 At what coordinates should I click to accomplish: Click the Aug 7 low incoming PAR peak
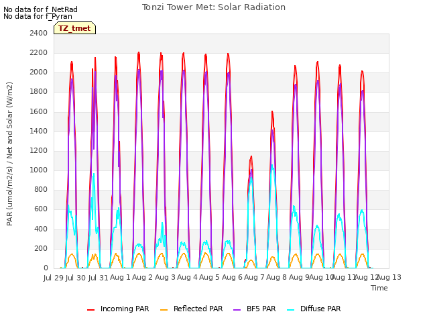(251, 157)
